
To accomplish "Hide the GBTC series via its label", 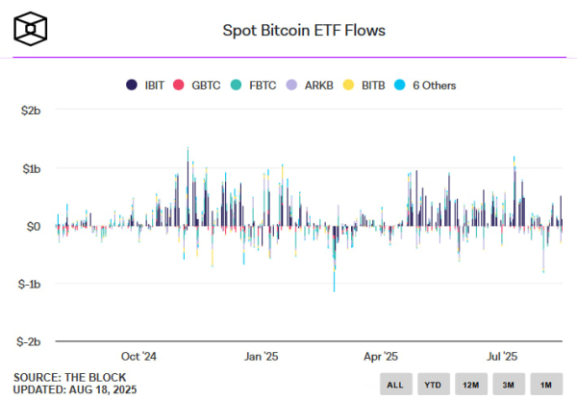I will tap(206, 86).
